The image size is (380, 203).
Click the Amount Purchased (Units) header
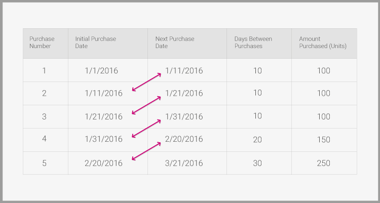[x=322, y=43]
